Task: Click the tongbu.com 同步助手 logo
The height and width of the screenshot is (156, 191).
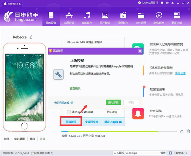Action: 21,16
